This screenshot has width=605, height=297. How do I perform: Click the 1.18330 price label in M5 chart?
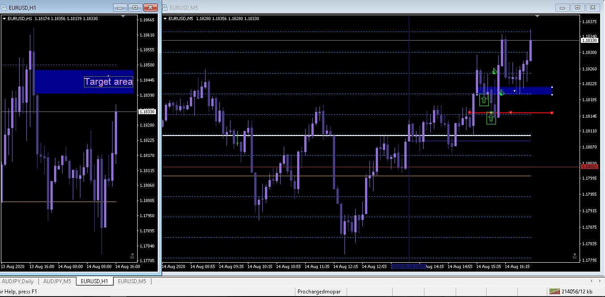pos(590,40)
